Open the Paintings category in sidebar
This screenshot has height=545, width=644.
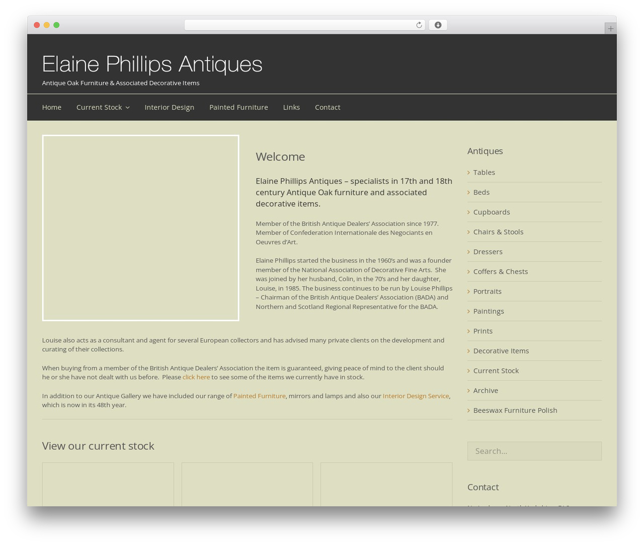(x=489, y=311)
